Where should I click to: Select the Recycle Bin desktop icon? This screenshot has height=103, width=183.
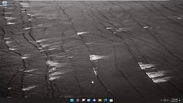coord(5,5)
